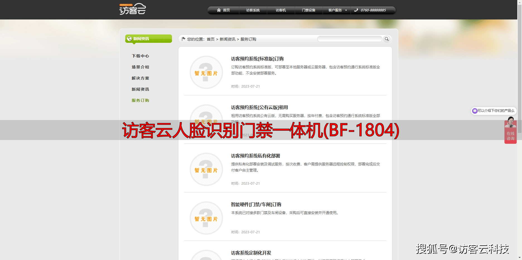Click the 访客预约系统私有化部署 title

click(255, 156)
